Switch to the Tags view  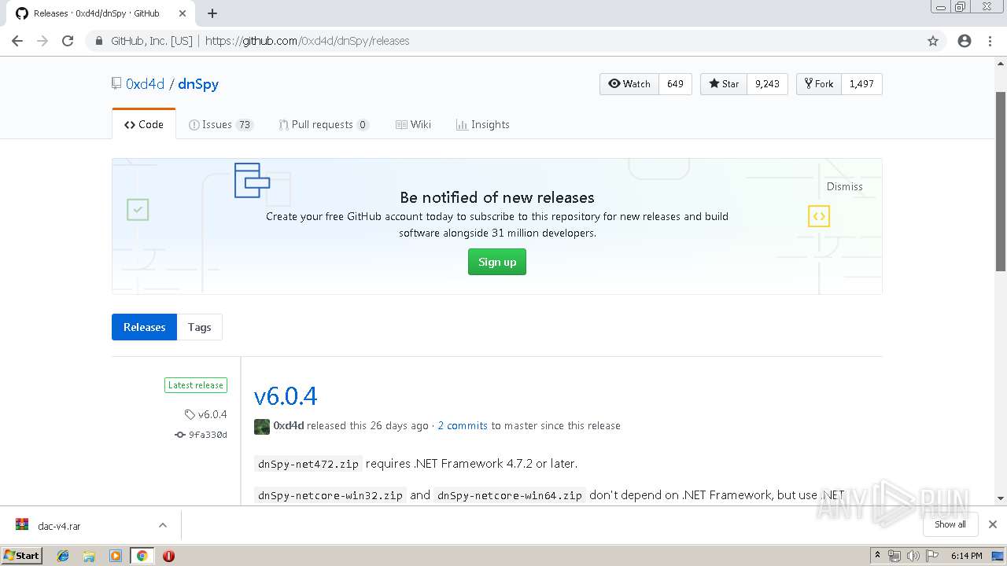200,327
